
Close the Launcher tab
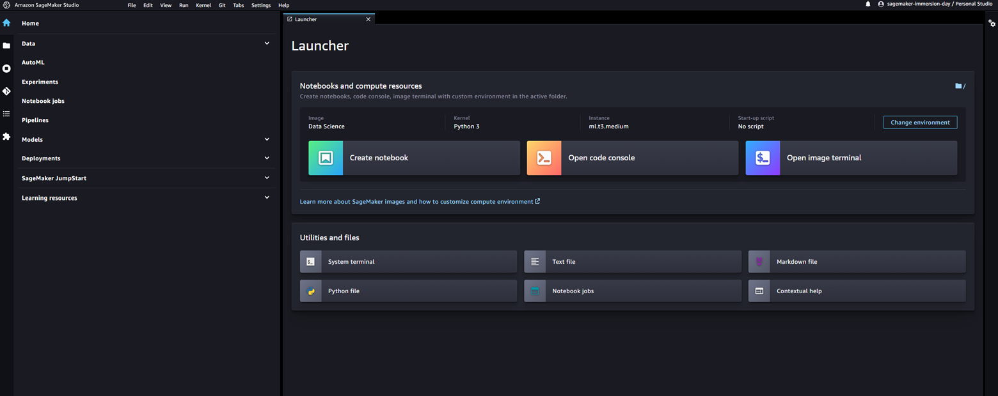pyautogui.click(x=368, y=19)
